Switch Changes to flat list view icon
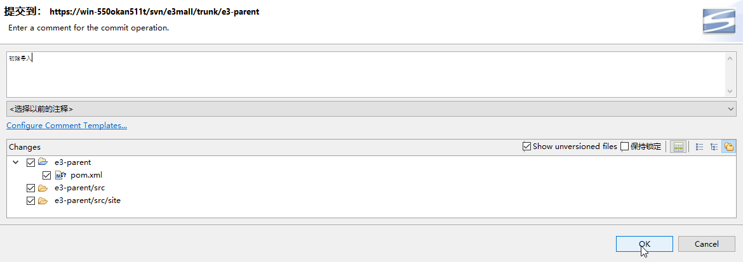Viewport: 743px width, 262px height. pyautogui.click(x=700, y=147)
